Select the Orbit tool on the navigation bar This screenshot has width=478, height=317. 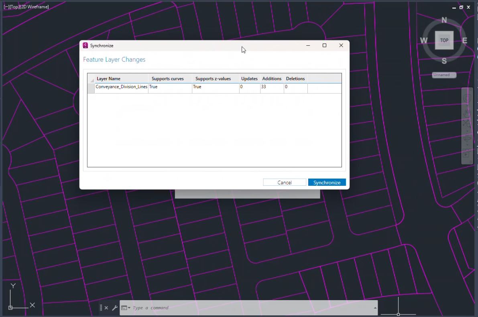(467, 138)
